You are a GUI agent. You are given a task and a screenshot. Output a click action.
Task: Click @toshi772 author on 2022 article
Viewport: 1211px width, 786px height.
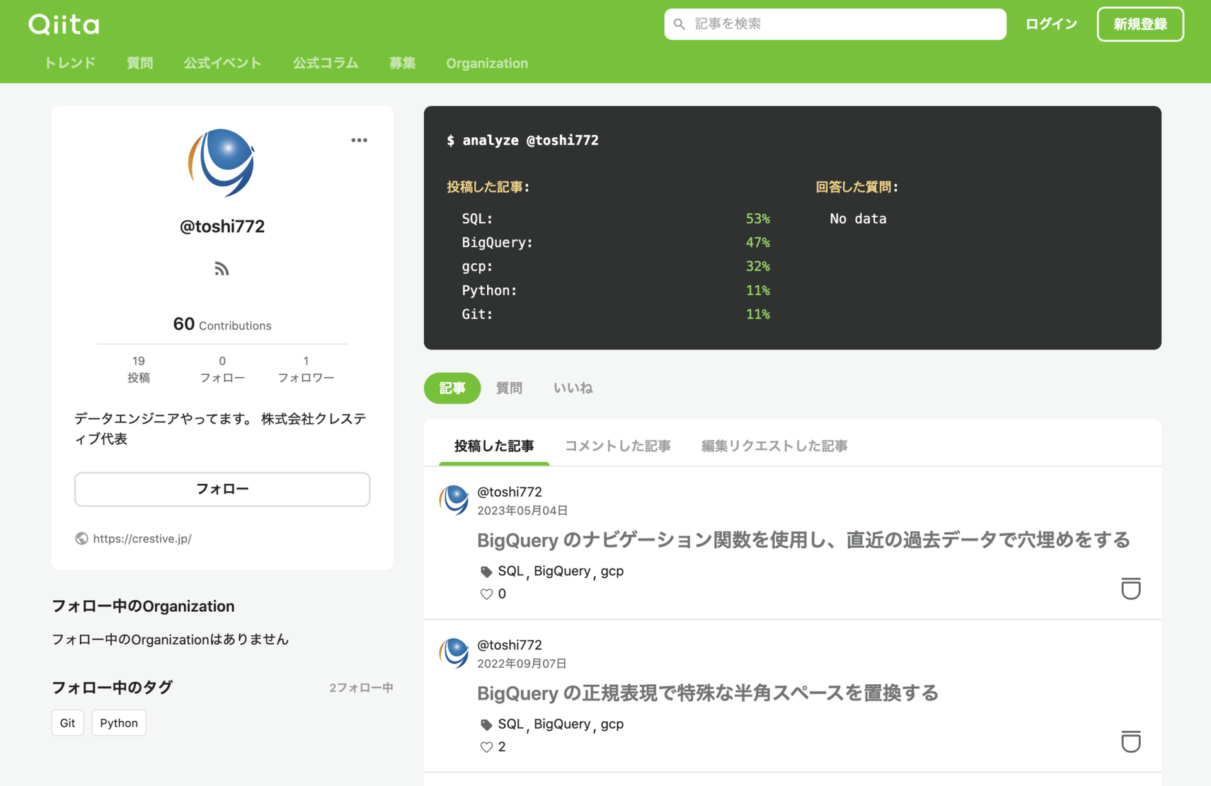click(510, 644)
